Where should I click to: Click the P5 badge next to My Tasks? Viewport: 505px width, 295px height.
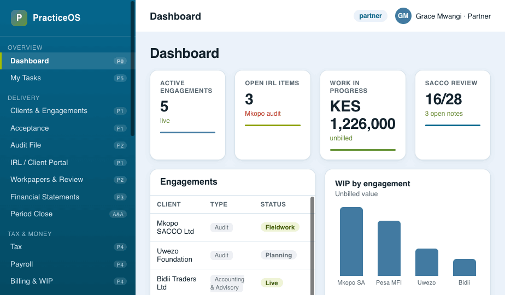[120, 78]
